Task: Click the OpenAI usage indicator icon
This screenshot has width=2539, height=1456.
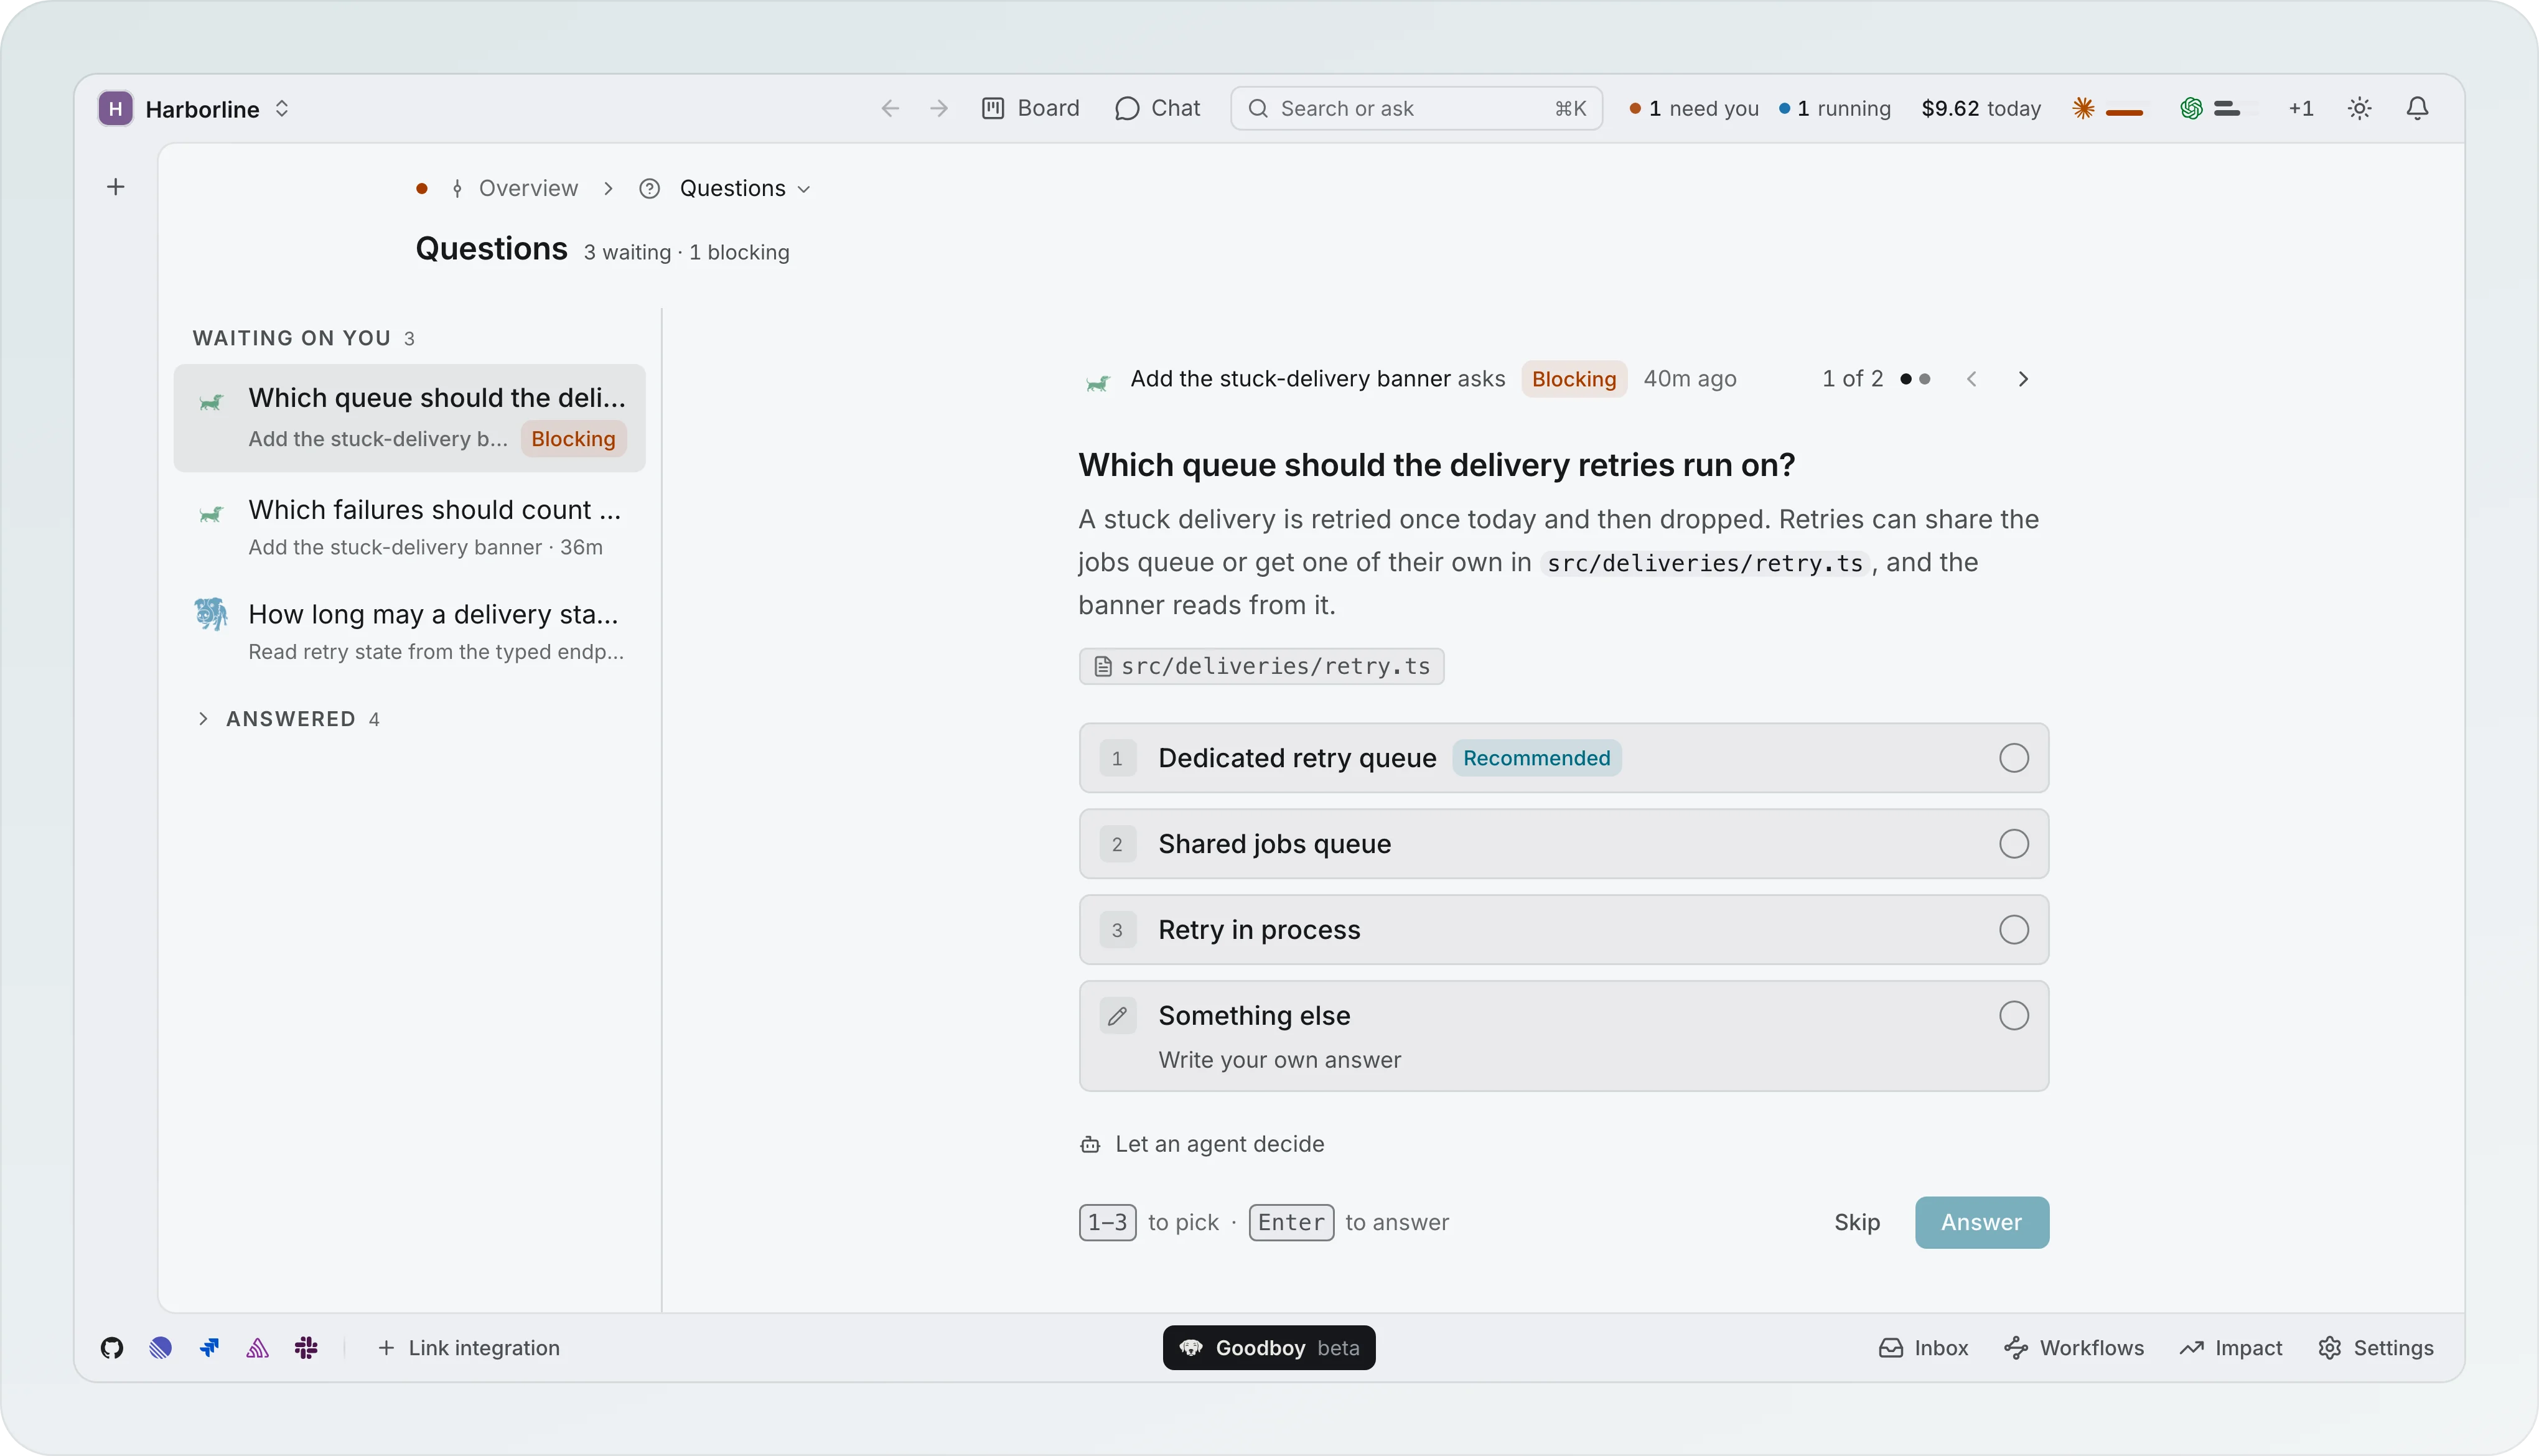Action: (x=2191, y=108)
